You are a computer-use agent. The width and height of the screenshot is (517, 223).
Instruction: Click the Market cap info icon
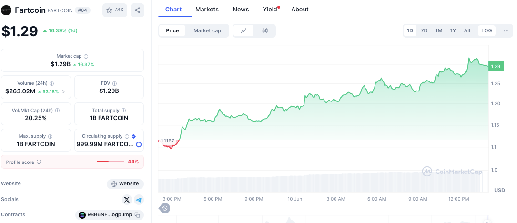click(x=86, y=56)
